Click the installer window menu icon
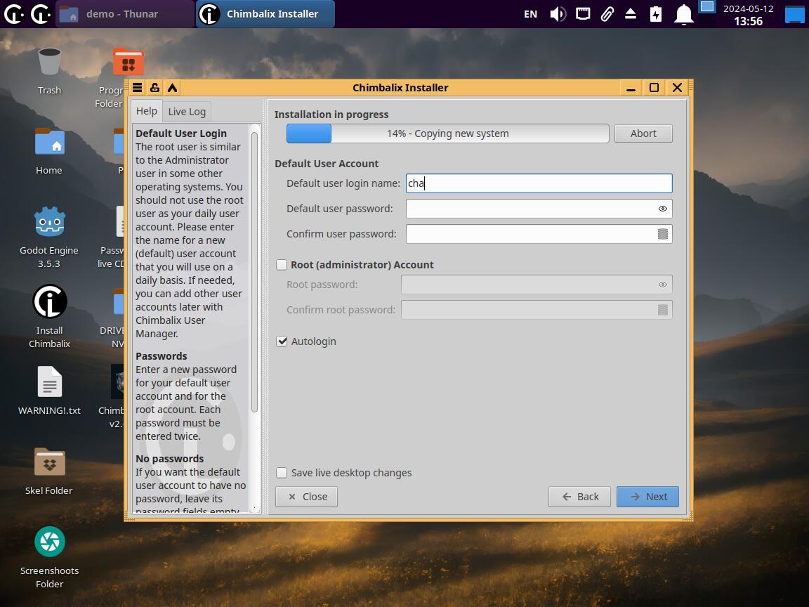Screen dimensions: 809x607 (137, 88)
